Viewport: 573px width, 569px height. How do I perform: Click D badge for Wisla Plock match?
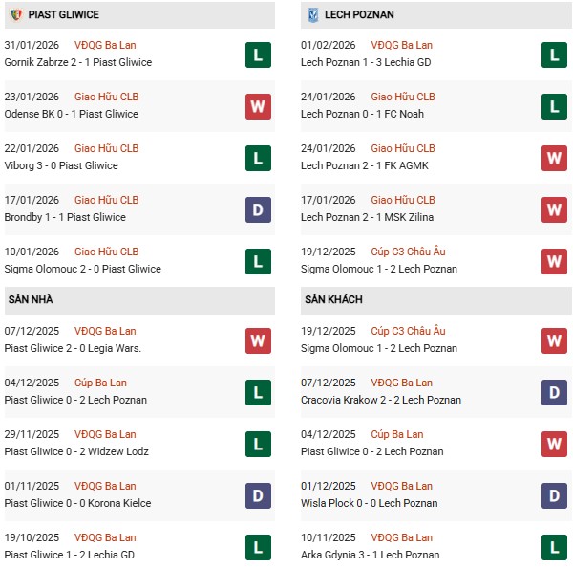pos(554,495)
